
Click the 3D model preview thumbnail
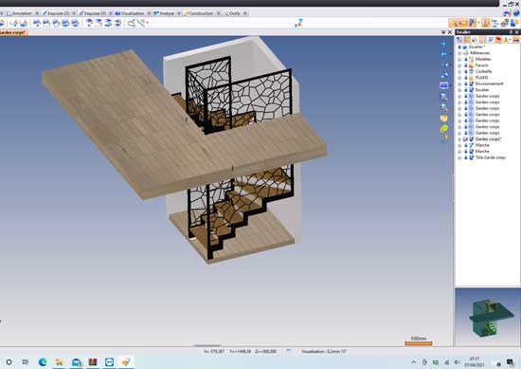pos(488,317)
